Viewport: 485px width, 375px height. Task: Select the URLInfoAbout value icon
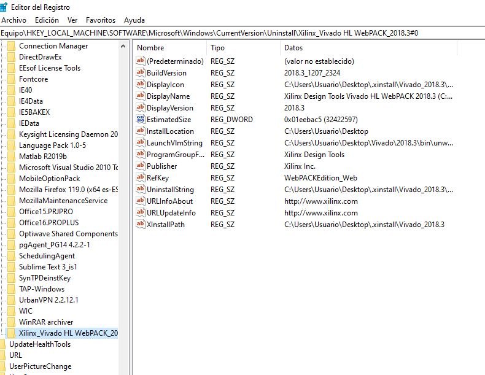coord(140,201)
